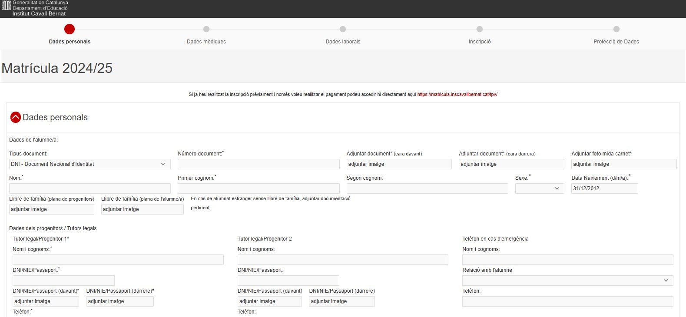The height and width of the screenshot is (317, 686).
Task: Open the Protecció de Dades step
Action: (x=616, y=30)
